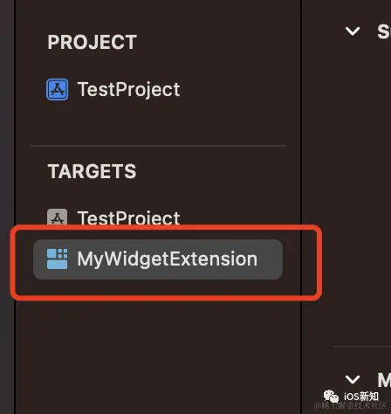
Task: Click the TARGETS section heading
Action: (x=92, y=171)
